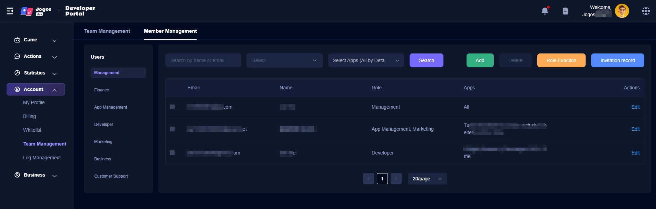Open the document icon in header
The height and width of the screenshot is (209, 656).
565,11
